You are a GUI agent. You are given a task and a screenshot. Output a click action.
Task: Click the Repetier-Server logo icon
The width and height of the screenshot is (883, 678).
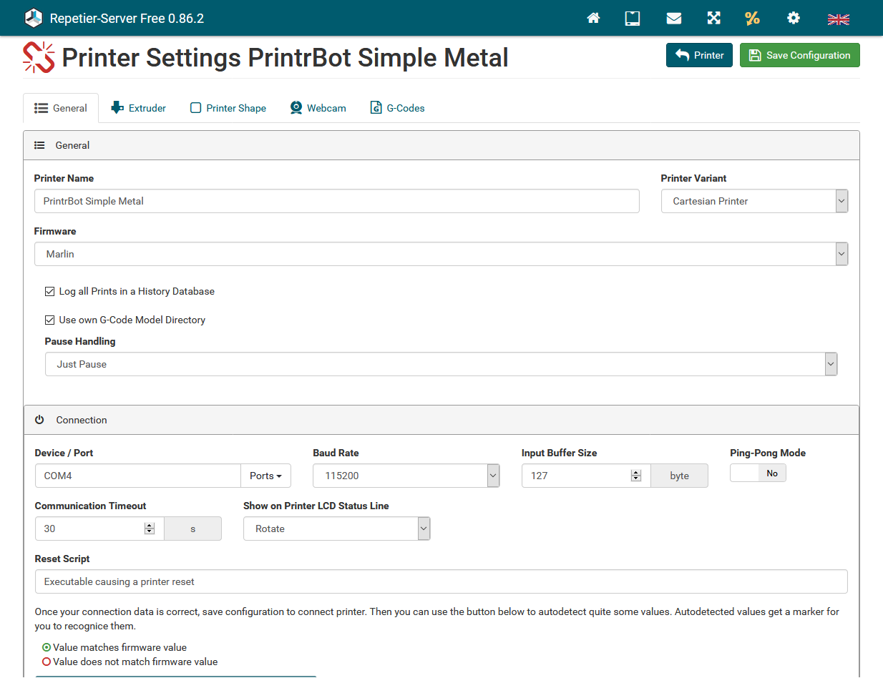click(33, 18)
